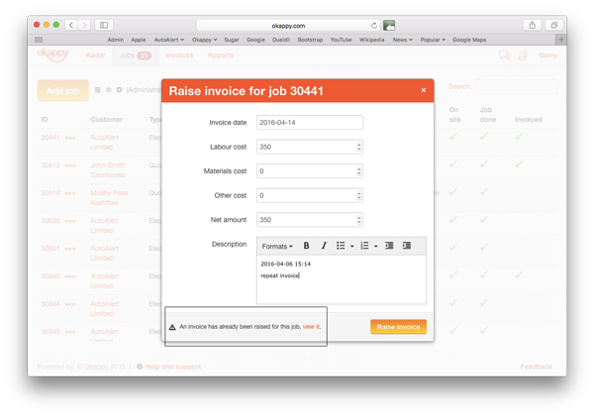The image size is (594, 415).
Task: Open Popular bookmarks folder
Action: point(433,40)
